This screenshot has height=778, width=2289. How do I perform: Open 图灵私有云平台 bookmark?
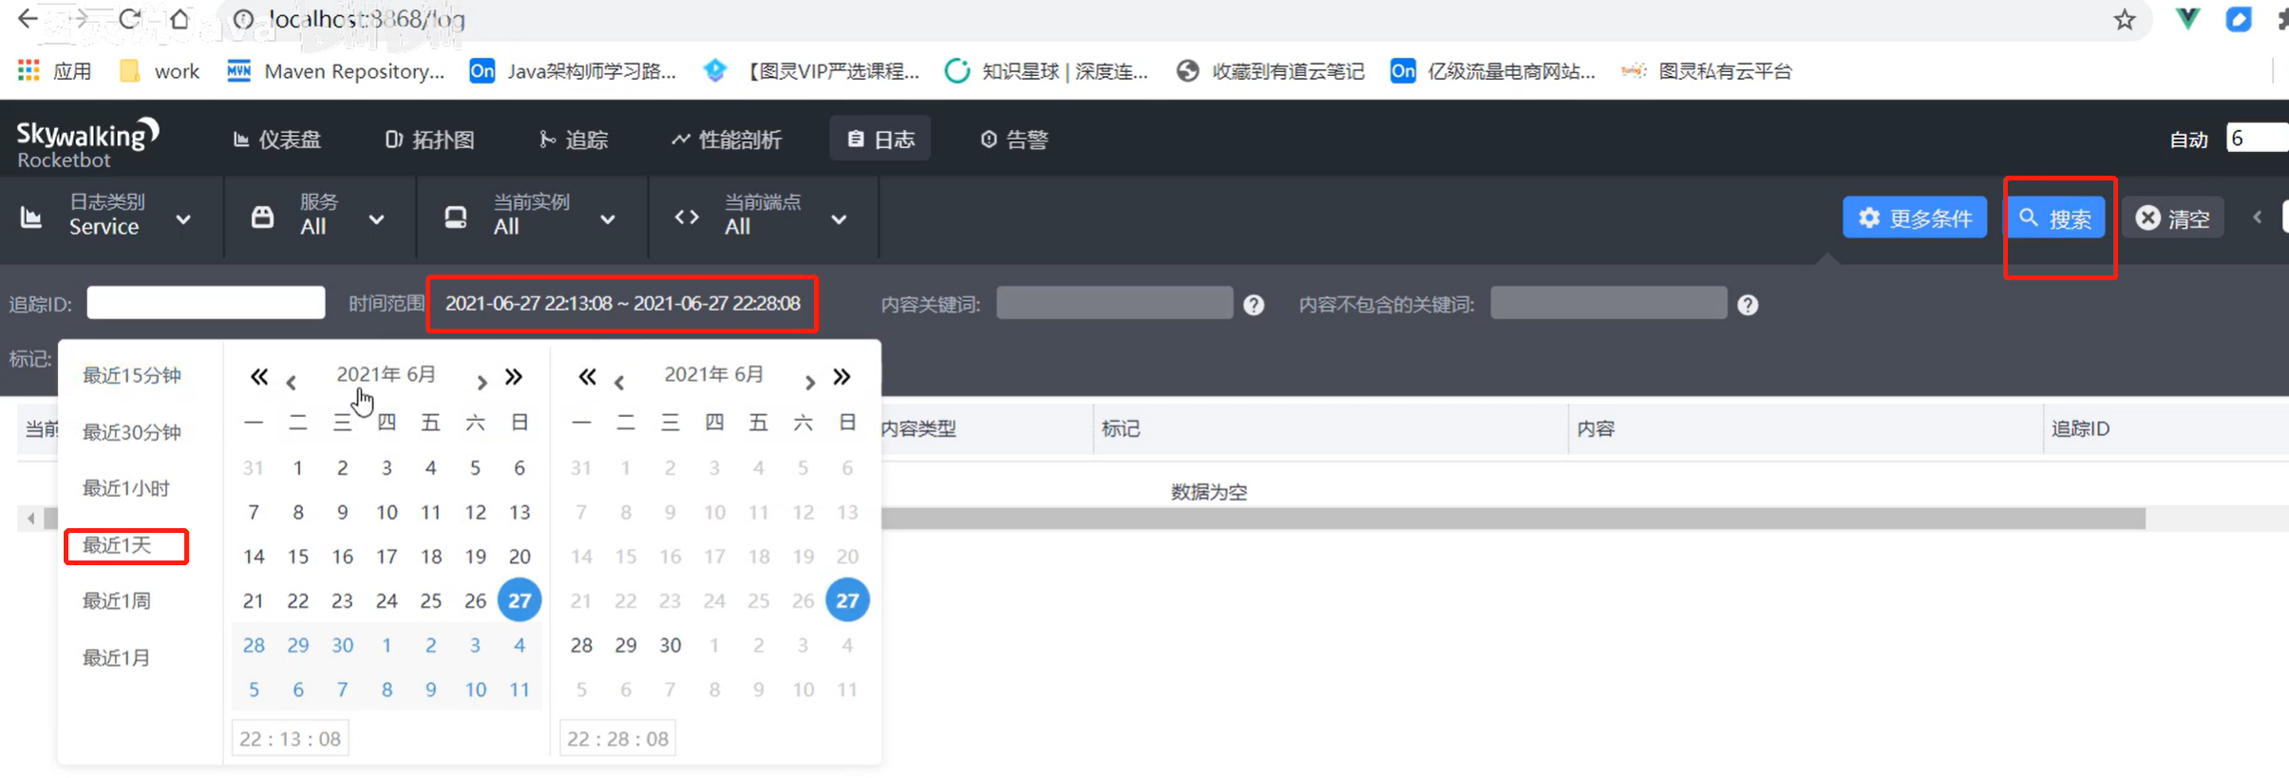[1707, 71]
